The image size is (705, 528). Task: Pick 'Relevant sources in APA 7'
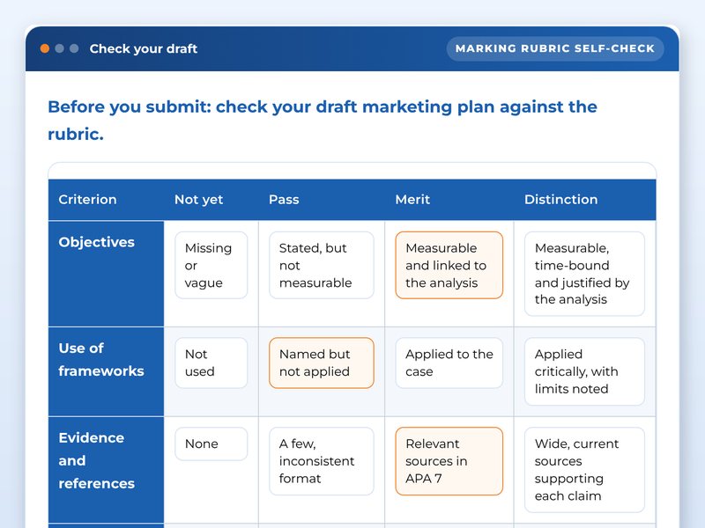coord(449,461)
